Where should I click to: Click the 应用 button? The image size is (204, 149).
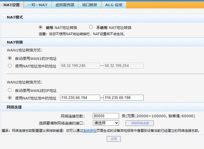point(114,139)
